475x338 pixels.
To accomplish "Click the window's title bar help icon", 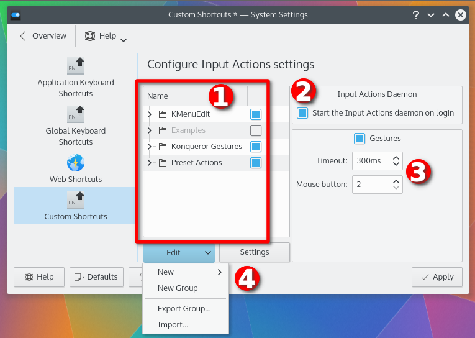I will [415, 15].
